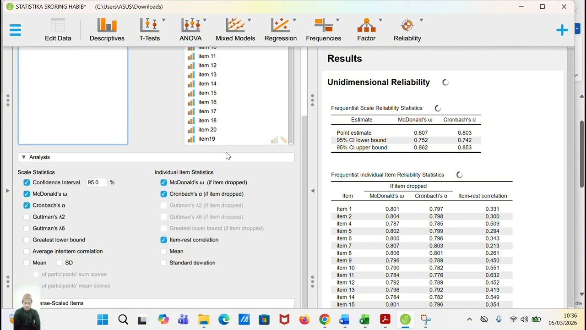Select item 15 in variables list

pyautogui.click(x=207, y=93)
